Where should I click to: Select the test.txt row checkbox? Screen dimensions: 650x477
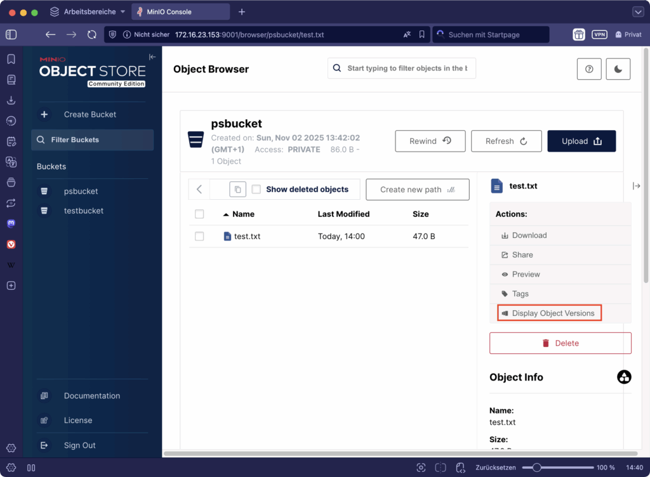pyautogui.click(x=199, y=237)
